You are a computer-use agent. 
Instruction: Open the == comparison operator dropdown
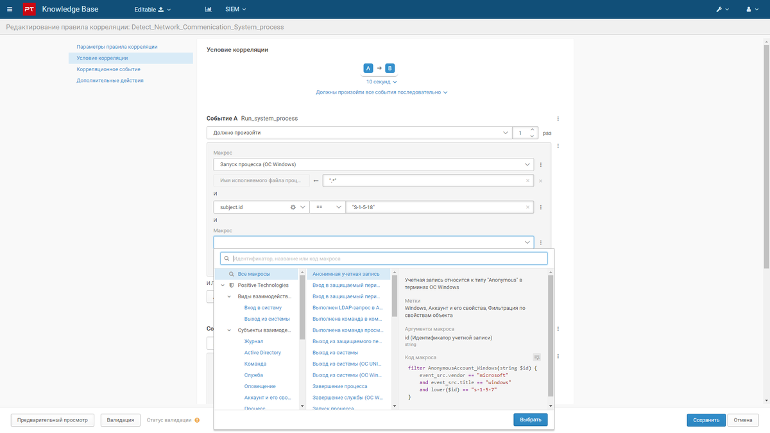pos(327,207)
